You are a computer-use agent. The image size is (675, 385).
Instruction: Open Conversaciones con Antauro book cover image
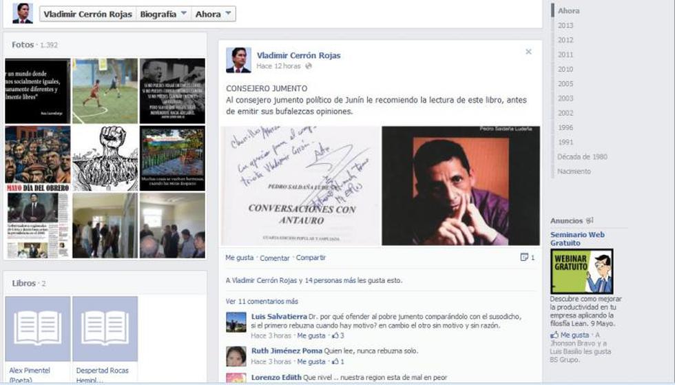300,185
